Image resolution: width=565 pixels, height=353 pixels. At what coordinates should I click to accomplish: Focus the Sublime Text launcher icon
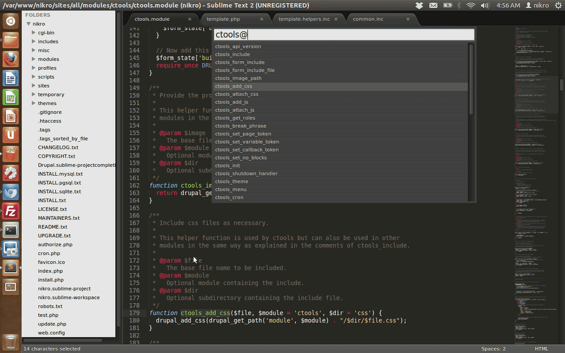point(10,268)
